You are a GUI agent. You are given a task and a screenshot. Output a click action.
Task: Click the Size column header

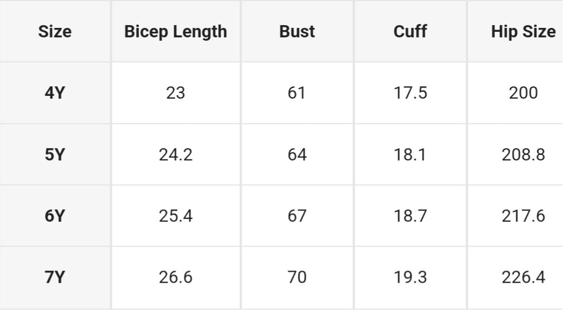pos(55,32)
